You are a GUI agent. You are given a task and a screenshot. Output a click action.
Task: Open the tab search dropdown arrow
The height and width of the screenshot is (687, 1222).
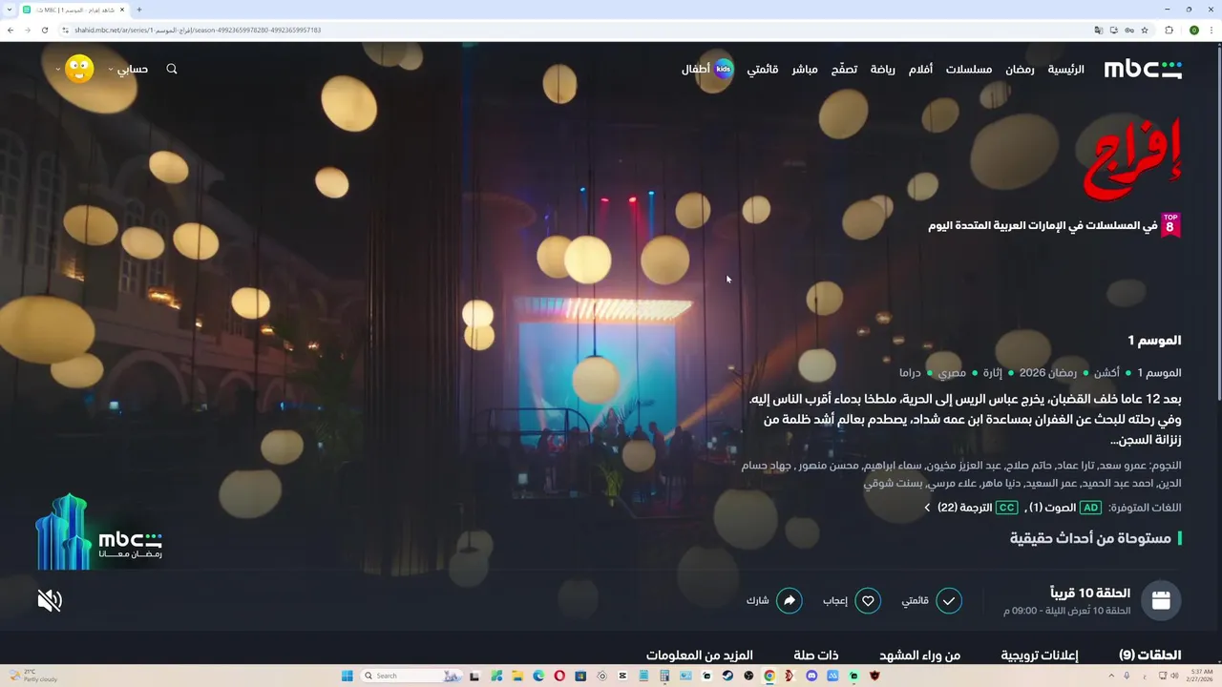[11, 10]
